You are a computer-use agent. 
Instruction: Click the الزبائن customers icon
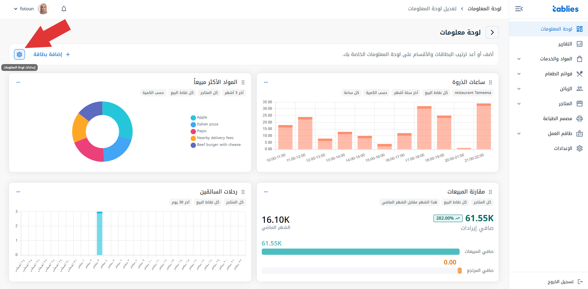pyautogui.click(x=580, y=89)
